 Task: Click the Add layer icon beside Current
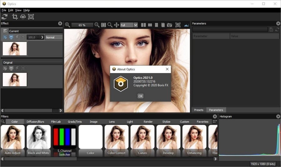[5, 31]
